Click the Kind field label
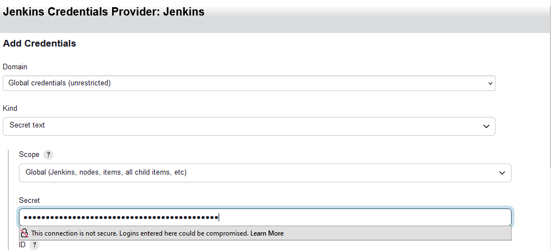 (x=10, y=108)
